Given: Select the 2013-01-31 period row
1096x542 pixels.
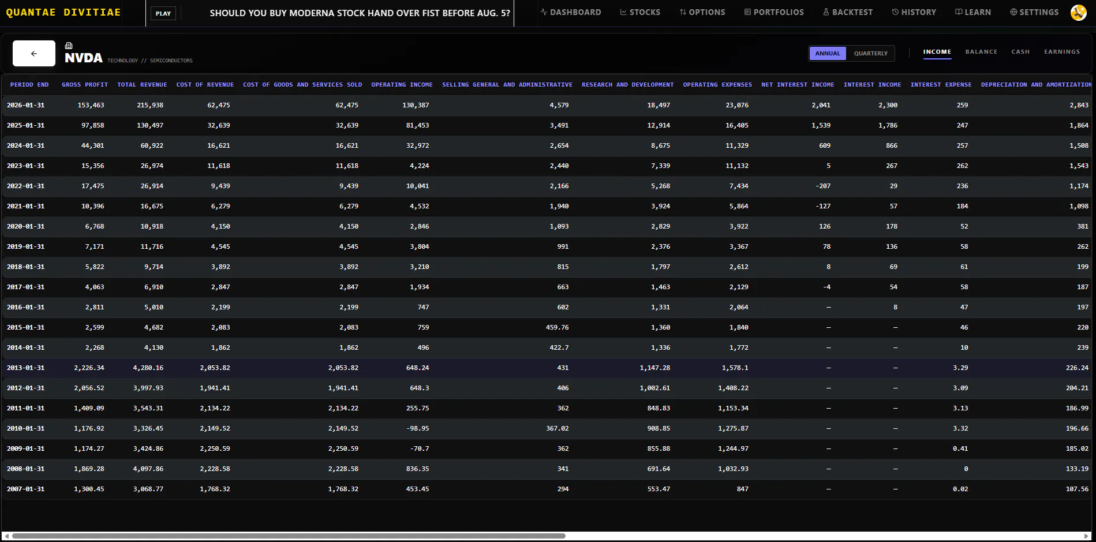Looking at the screenshot, I should point(547,368).
